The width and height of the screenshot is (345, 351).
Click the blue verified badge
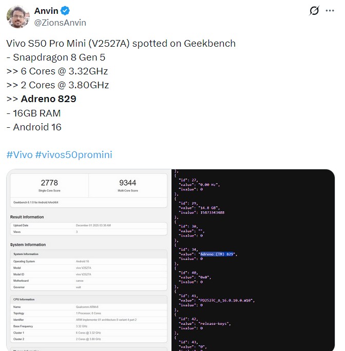[x=67, y=11]
